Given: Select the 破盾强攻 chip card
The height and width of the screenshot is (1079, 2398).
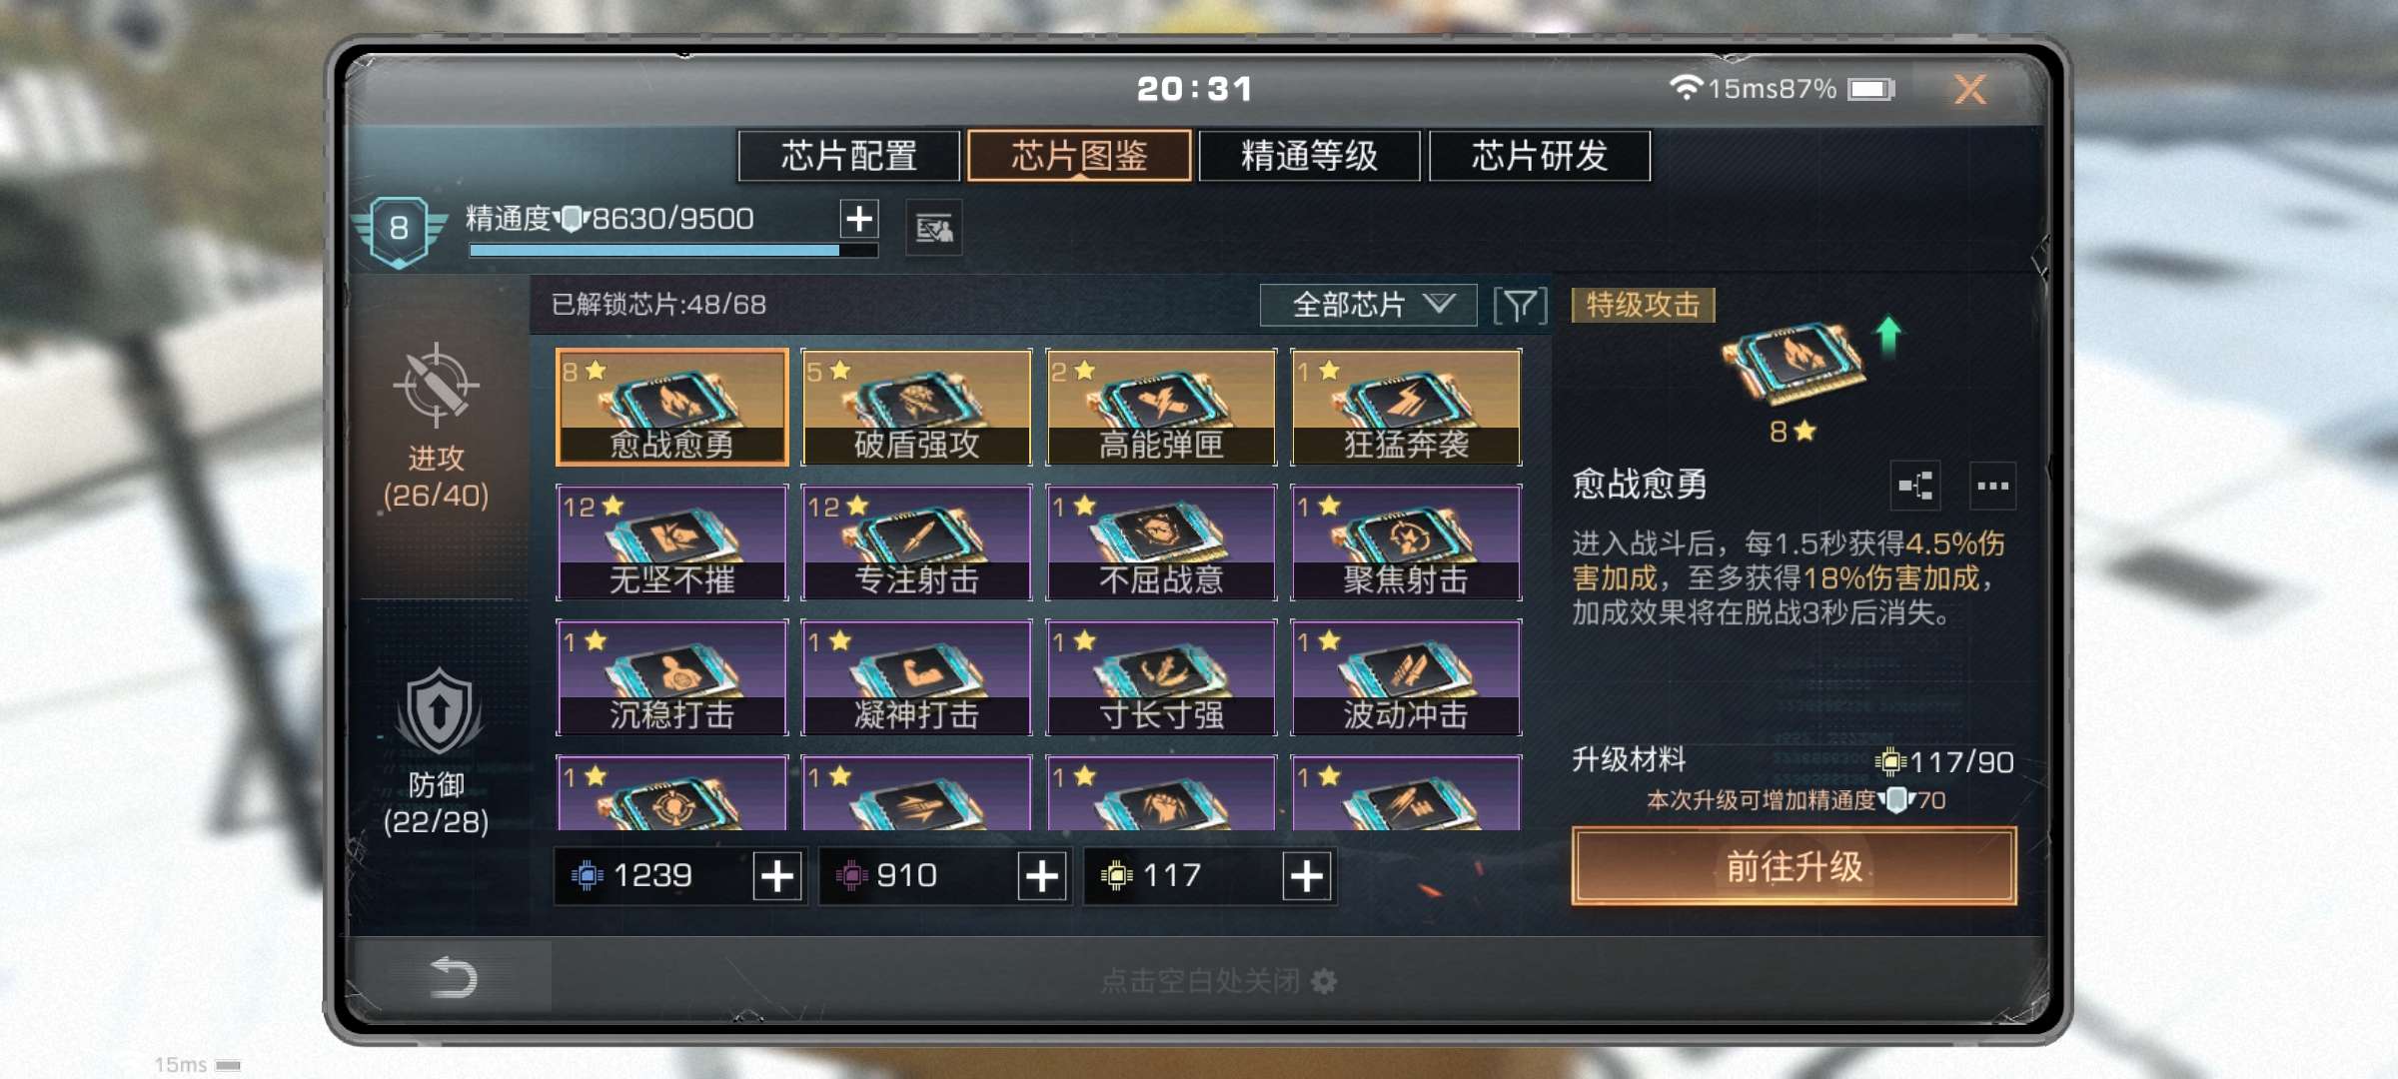Looking at the screenshot, I should click(x=916, y=408).
